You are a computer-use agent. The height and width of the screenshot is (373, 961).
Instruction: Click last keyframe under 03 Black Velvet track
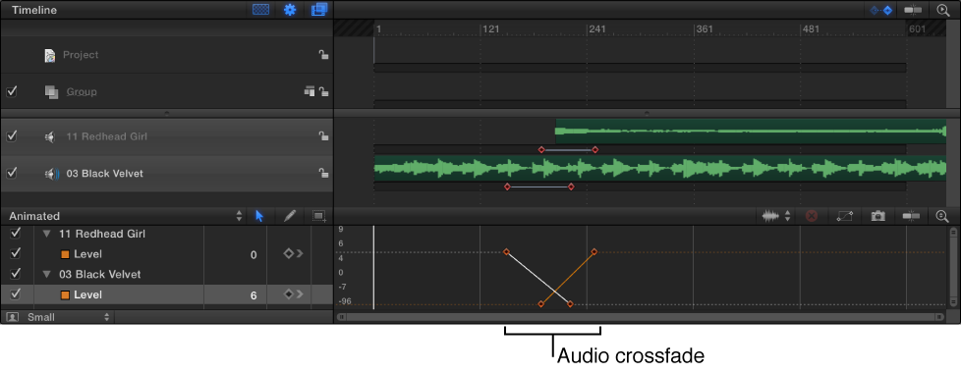click(571, 186)
